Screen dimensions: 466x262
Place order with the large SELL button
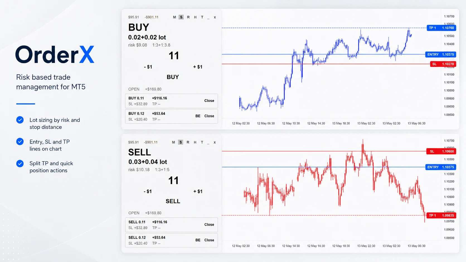[173, 201]
